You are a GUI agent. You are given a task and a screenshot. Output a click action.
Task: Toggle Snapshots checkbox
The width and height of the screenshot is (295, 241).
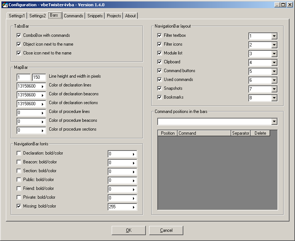point(159,89)
